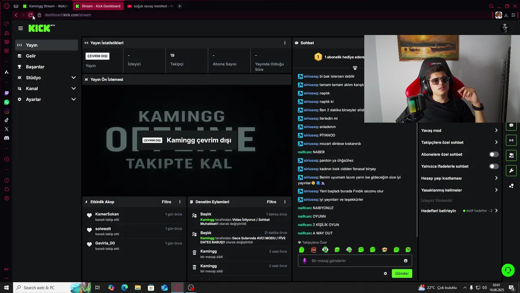
Task: Select Başarılar in the left menu
Action: click(x=46, y=67)
